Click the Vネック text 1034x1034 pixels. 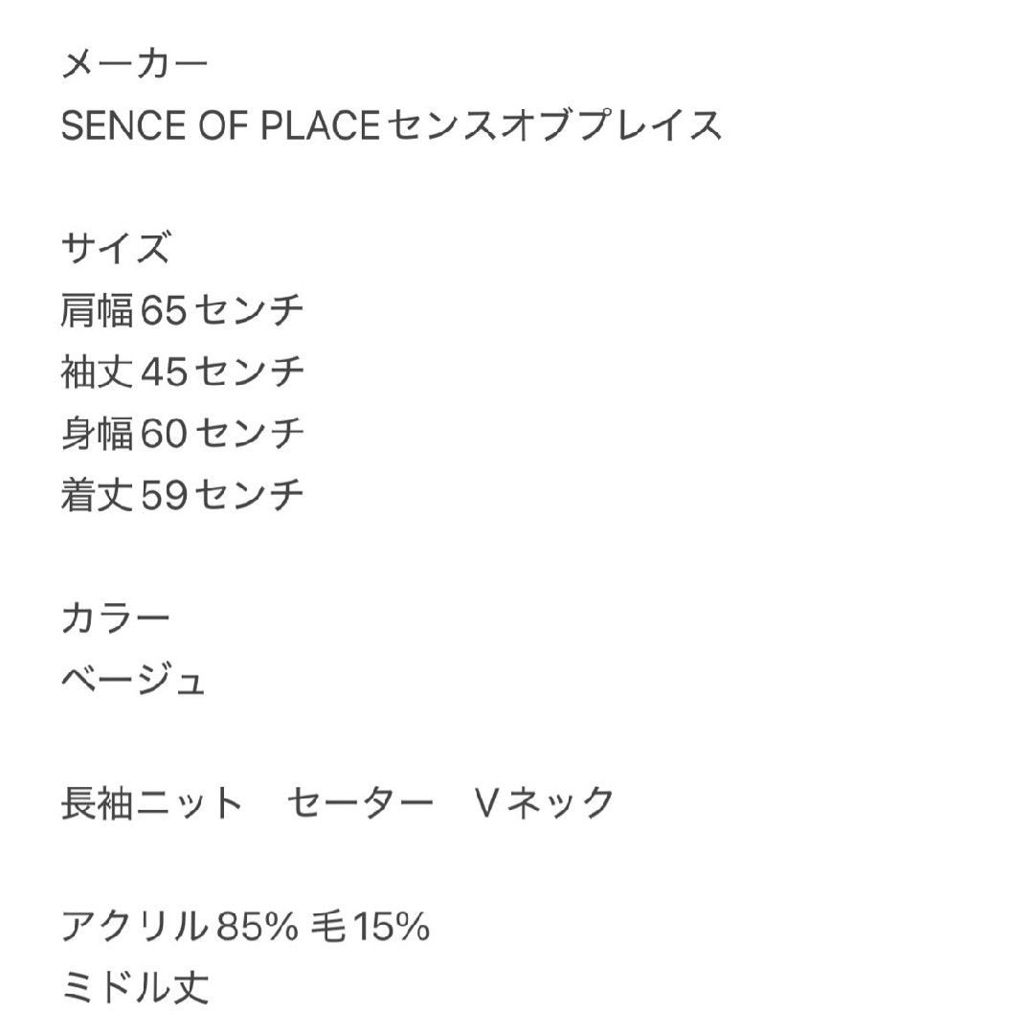pyautogui.click(x=545, y=803)
